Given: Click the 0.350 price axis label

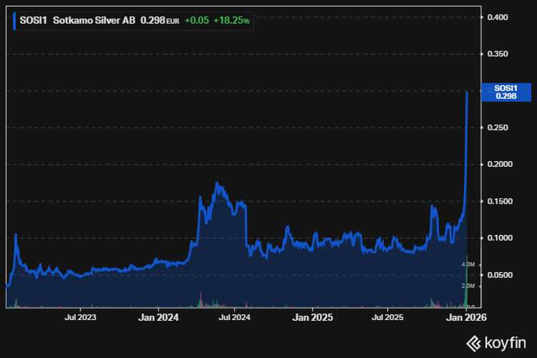Looking at the screenshot, I should (497, 54).
